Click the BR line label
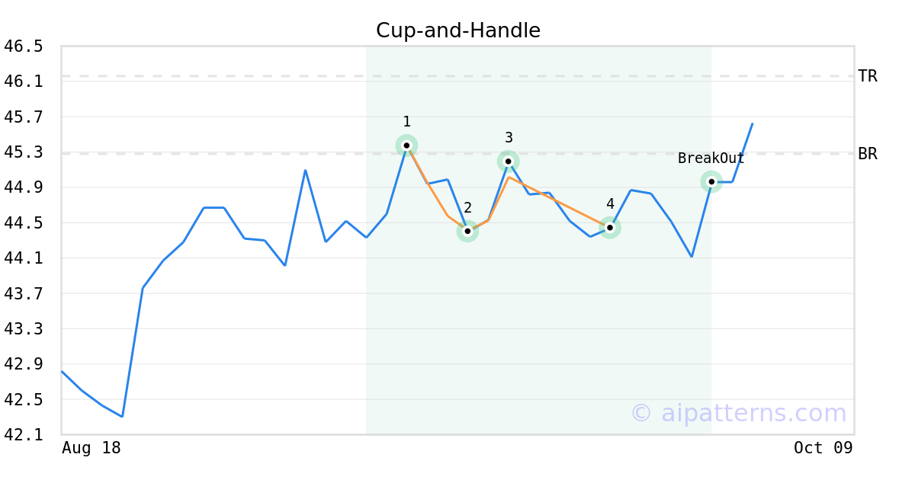 pos(867,154)
